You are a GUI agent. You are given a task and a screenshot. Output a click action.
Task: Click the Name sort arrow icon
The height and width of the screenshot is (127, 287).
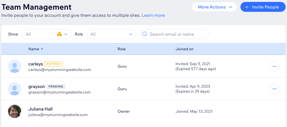point(42,49)
